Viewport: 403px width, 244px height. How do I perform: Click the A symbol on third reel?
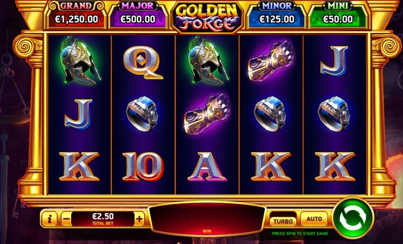(x=207, y=167)
